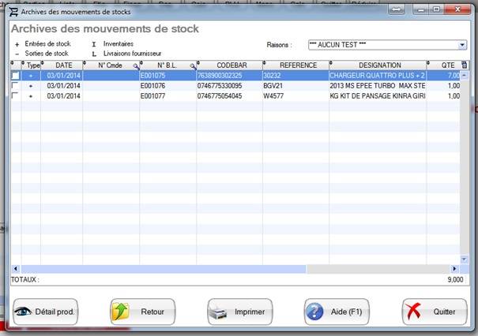The image size is (478, 336).
Task: Select the checkbox for row E001077
Action: click(16, 96)
